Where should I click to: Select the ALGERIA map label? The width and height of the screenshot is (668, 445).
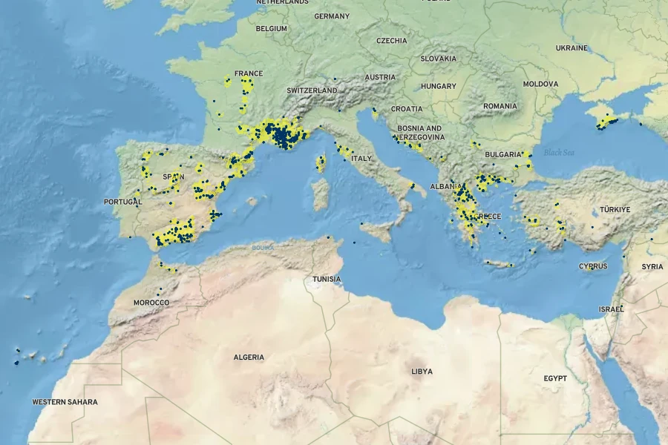click(x=249, y=357)
